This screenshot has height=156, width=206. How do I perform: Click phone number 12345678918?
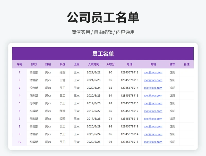coord(130,119)
